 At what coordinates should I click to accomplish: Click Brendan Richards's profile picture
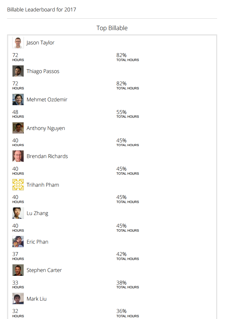click(x=18, y=156)
